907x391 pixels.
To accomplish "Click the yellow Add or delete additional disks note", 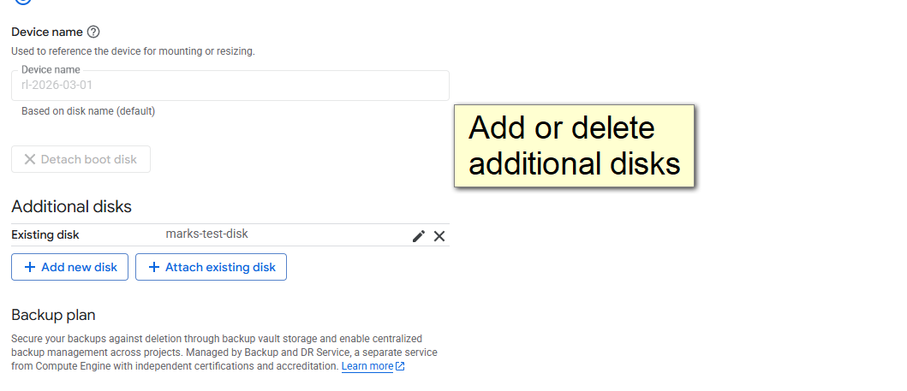I will (x=574, y=145).
